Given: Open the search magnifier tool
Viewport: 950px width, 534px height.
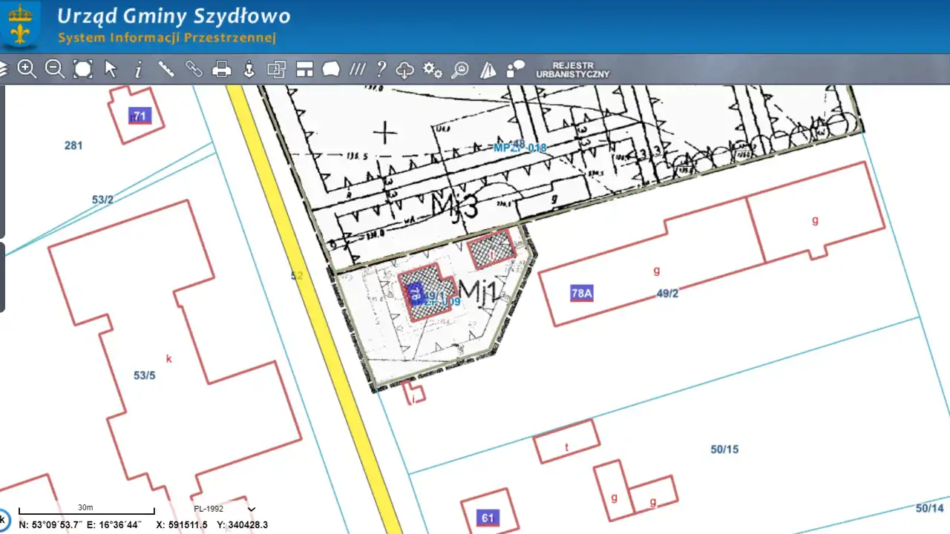Looking at the screenshot, I should [x=460, y=70].
